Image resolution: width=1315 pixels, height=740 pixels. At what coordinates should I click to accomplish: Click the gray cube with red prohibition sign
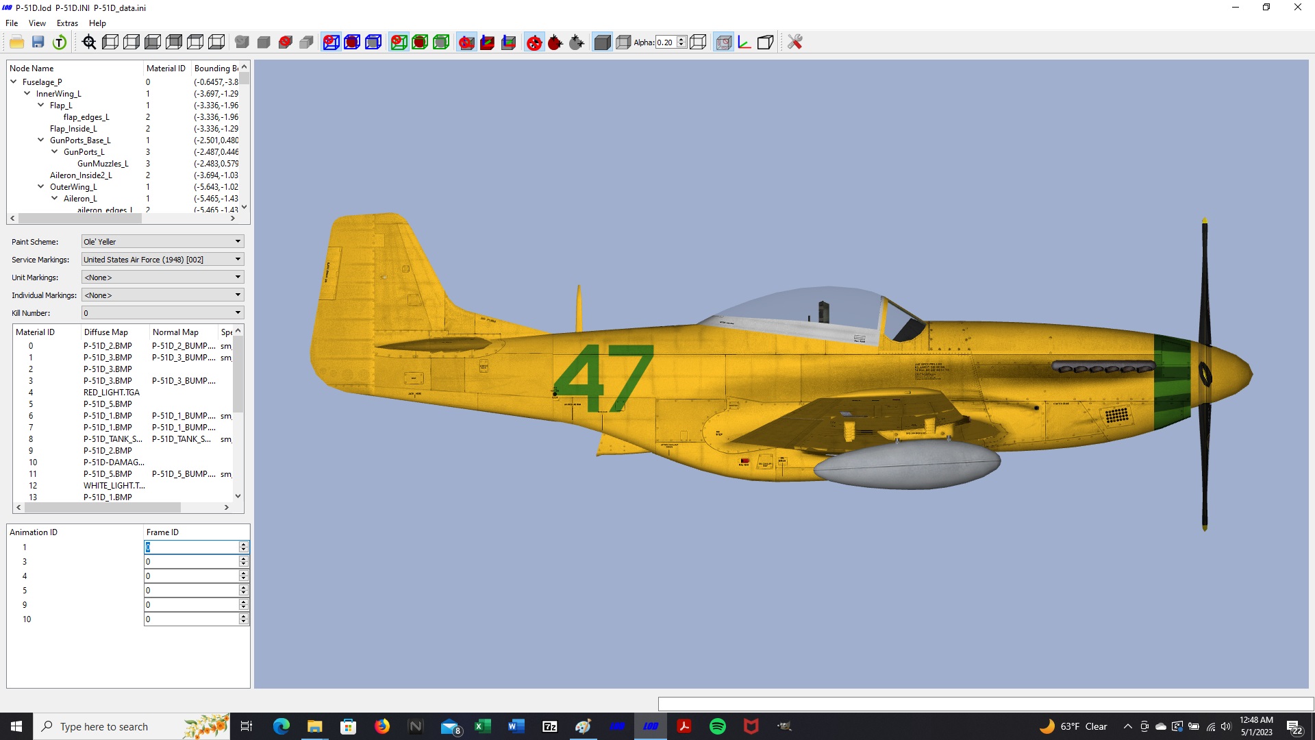coord(286,42)
